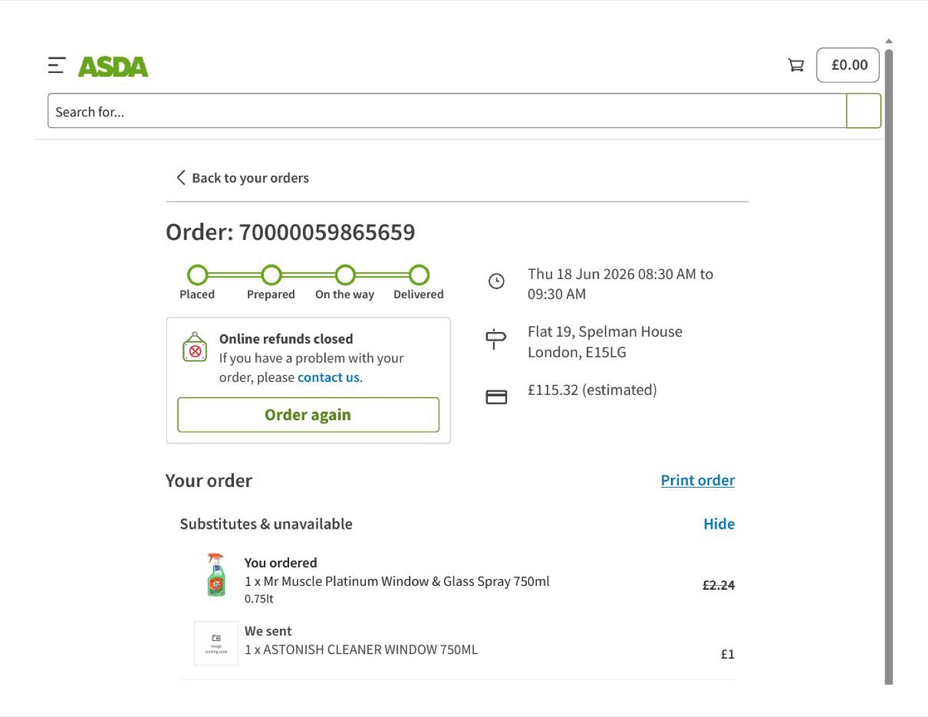Click the Search for... input field

point(447,111)
